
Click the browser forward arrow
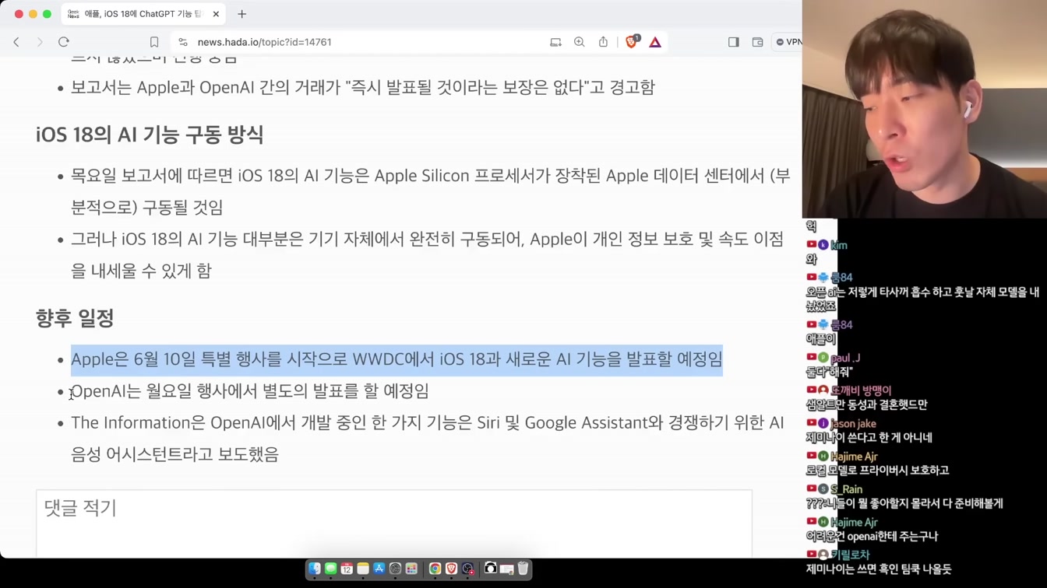click(40, 42)
